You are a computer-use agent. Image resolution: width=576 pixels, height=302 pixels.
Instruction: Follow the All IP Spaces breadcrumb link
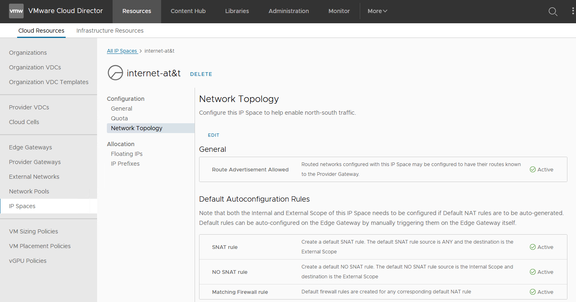(122, 51)
